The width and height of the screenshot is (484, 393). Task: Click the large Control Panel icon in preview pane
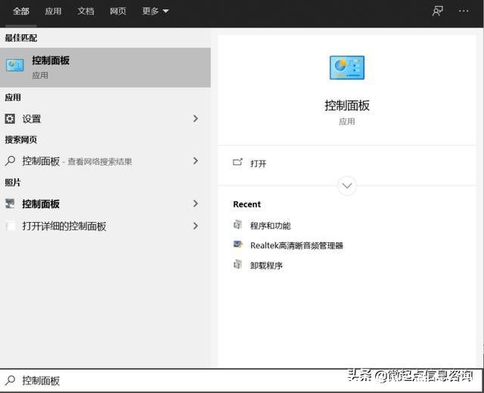click(346, 68)
